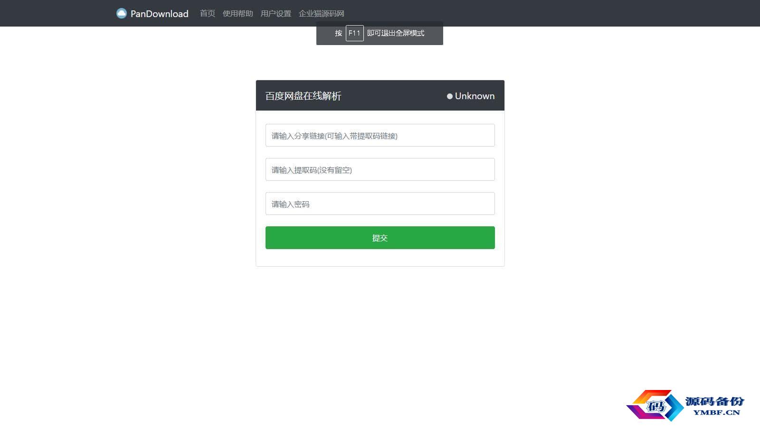Focus the 提取码 extraction code field
The height and width of the screenshot is (427, 760).
380,169
